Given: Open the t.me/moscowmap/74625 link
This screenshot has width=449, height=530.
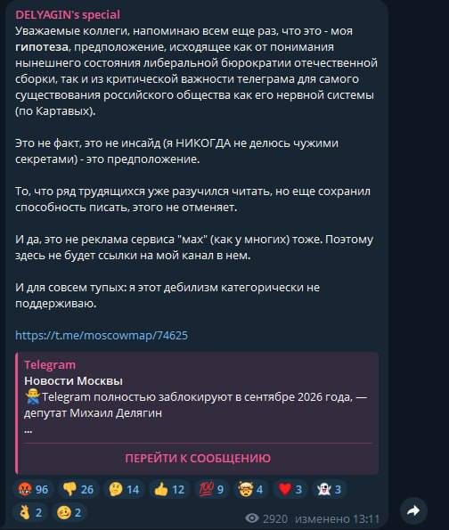Looking at the screenshot, I should [x=102, y=335].
